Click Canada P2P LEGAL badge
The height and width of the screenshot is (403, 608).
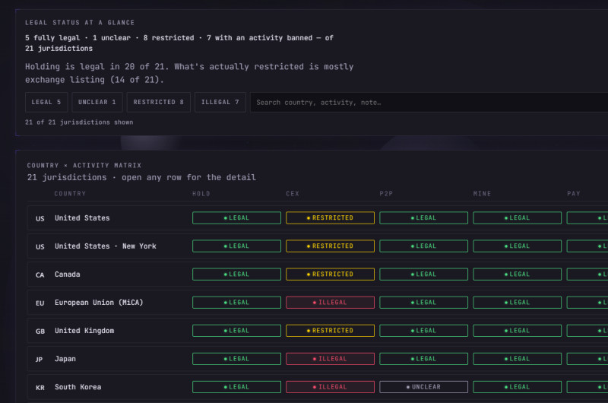(423, 274)
